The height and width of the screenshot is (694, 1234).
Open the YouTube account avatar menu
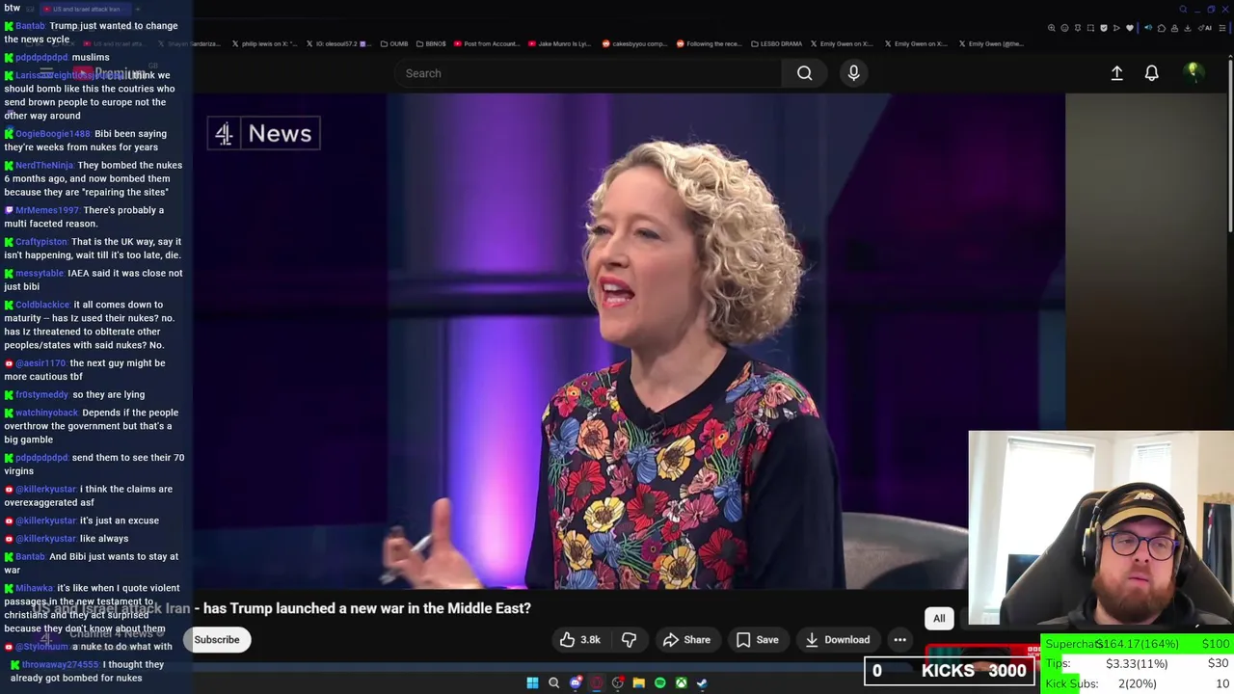coord(1193,72)
